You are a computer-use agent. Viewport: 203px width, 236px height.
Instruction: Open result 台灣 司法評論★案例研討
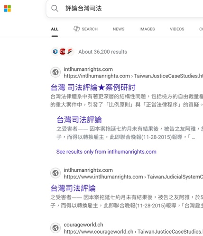(x=93, y=87)
